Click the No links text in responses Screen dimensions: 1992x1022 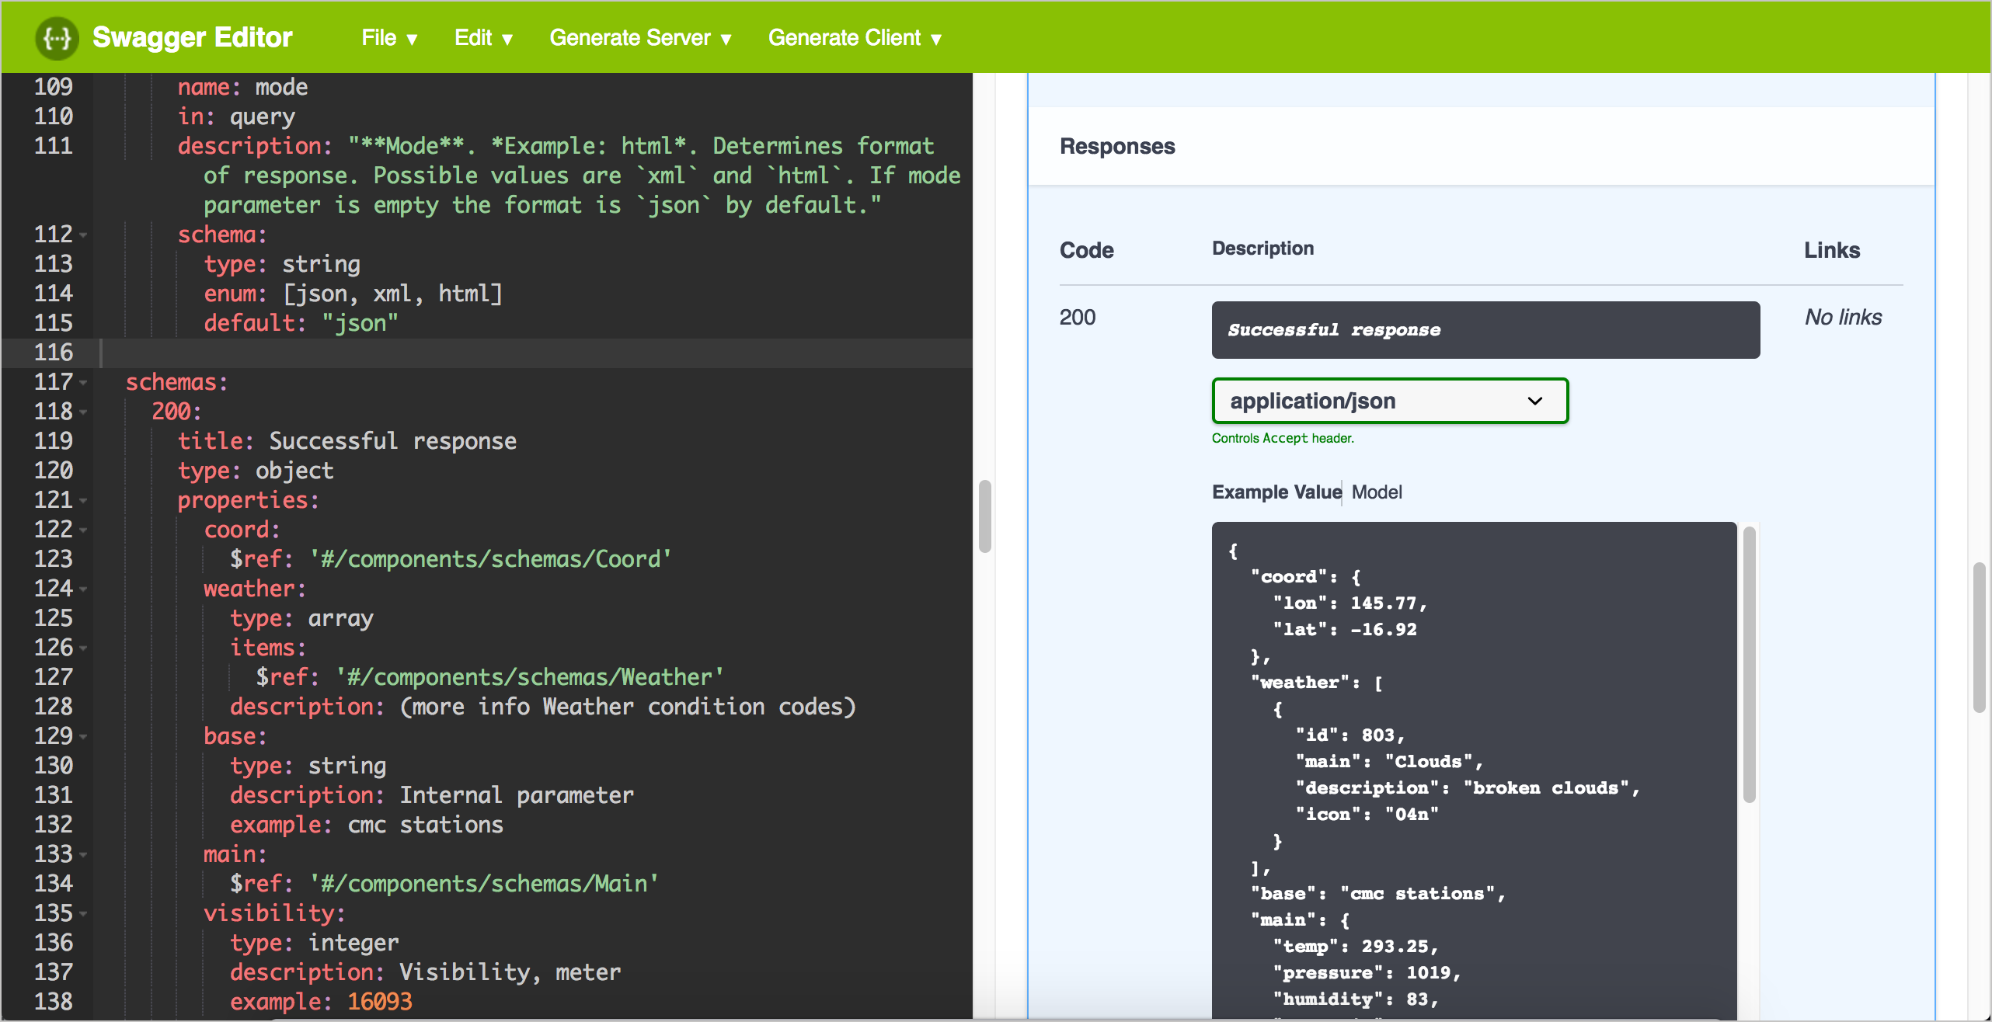pyautogui.click(x=1842, y=318)
